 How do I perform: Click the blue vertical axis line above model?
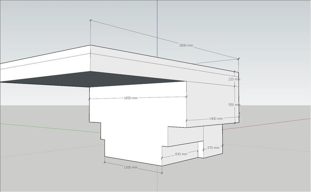pyautogui.click(x=157, y=23)
